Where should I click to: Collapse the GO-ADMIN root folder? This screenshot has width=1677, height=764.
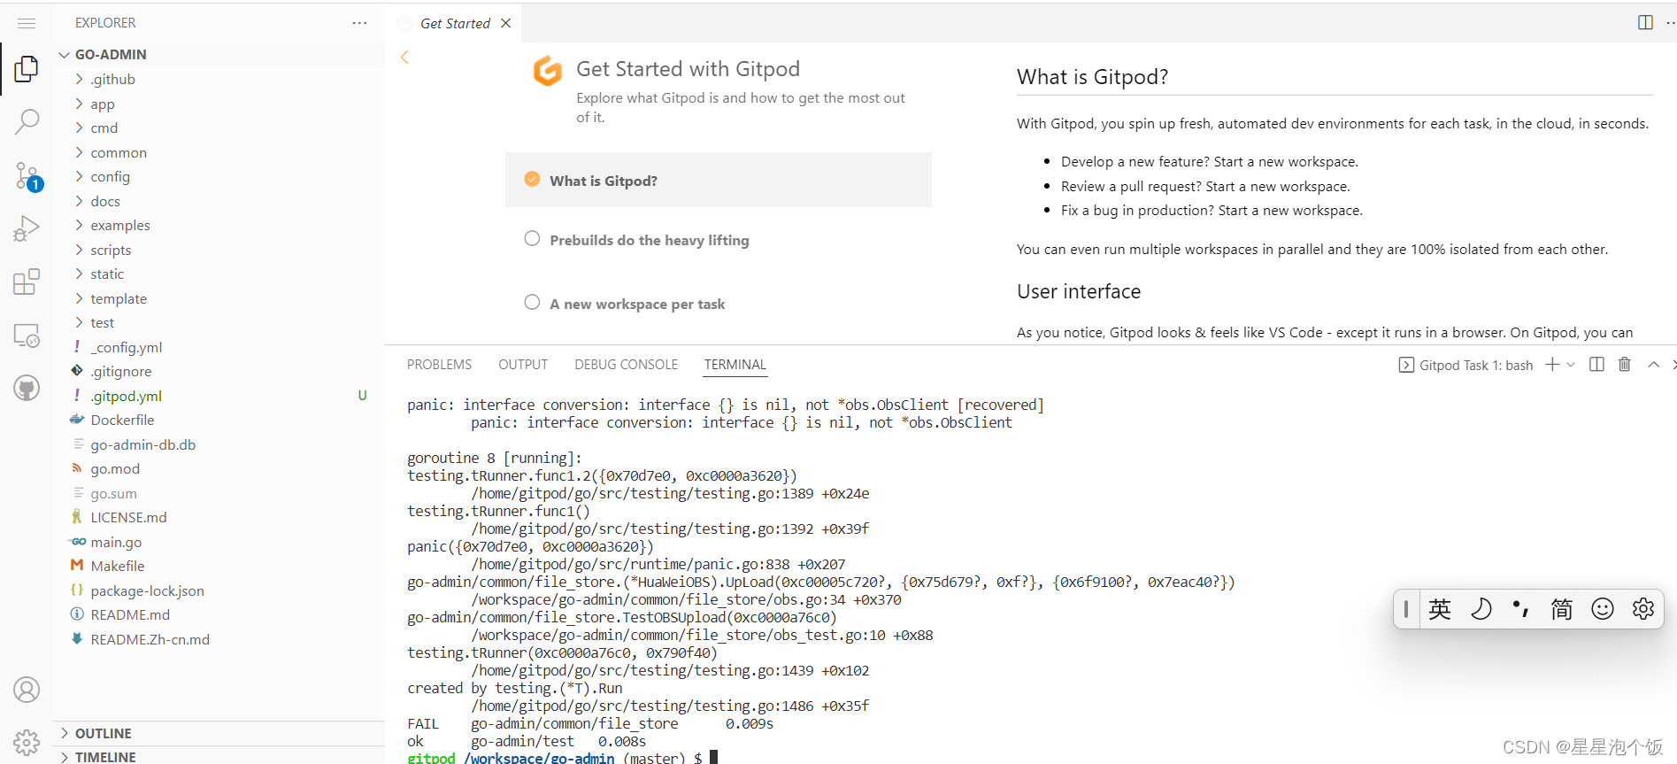(219, 55)
